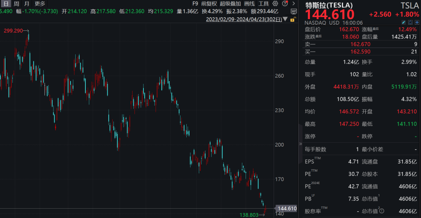Click the 特斯拉(TESLA) stock name
The width and height of the screenshot is (421, 218).
click(329, 5)
